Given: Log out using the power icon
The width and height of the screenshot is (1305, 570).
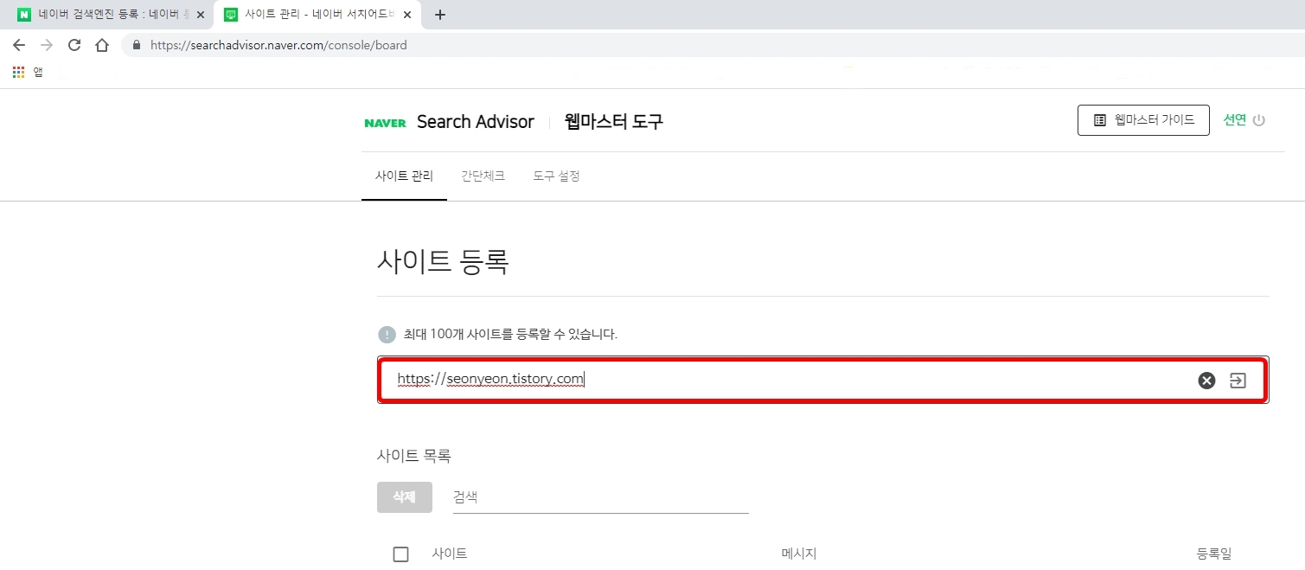Looking at the screenshot, I should pos(1259,120).
